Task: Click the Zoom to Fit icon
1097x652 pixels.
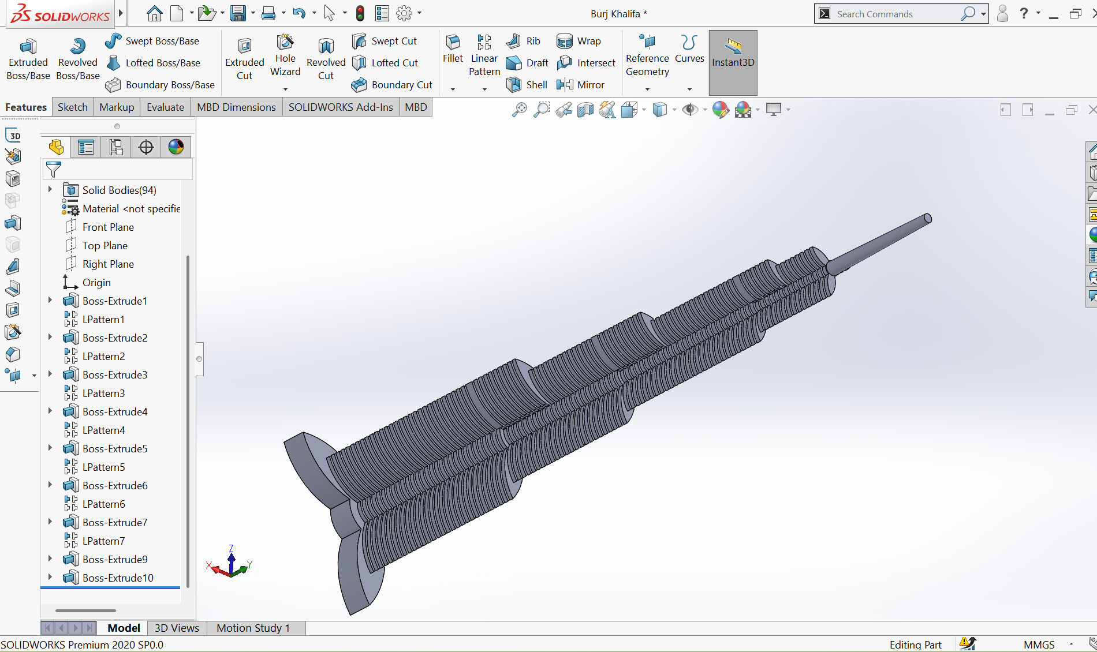Action: click(x=520, y=110)
